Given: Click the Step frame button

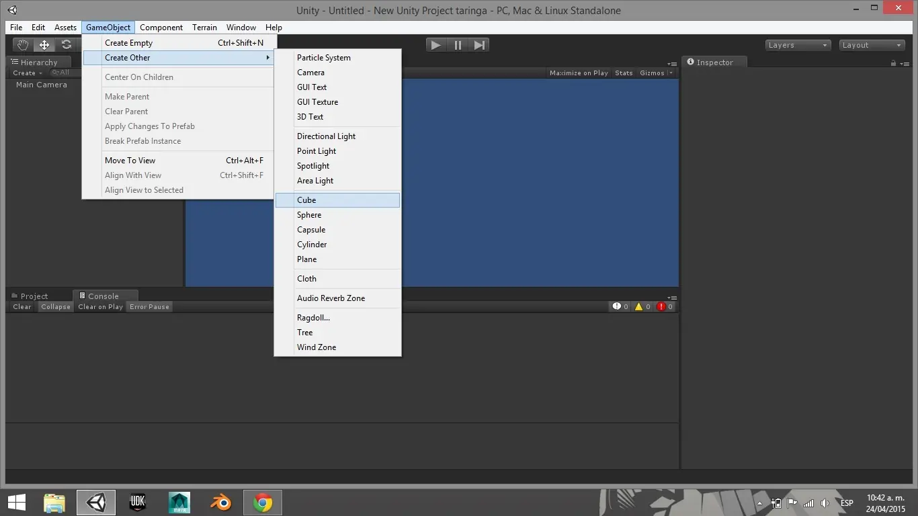Looking at the screenshot, I should tap(478, 45).
